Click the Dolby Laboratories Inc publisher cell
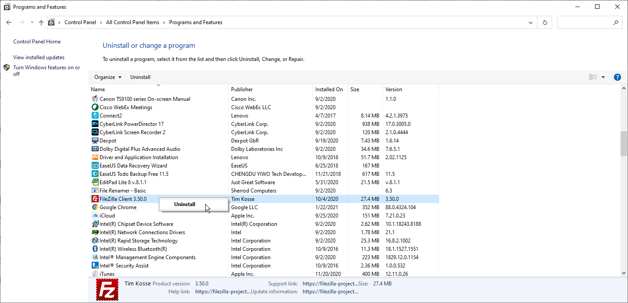The image size is (628, 303). pos(257,149)
